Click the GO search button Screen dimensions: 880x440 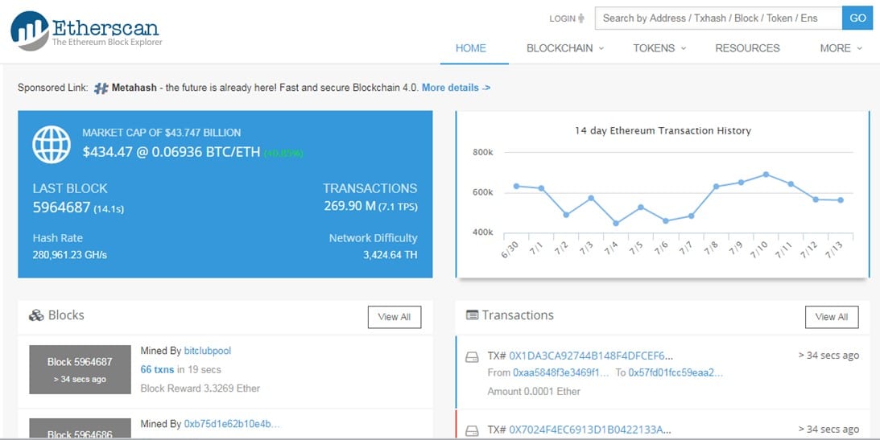pos(857,18)
